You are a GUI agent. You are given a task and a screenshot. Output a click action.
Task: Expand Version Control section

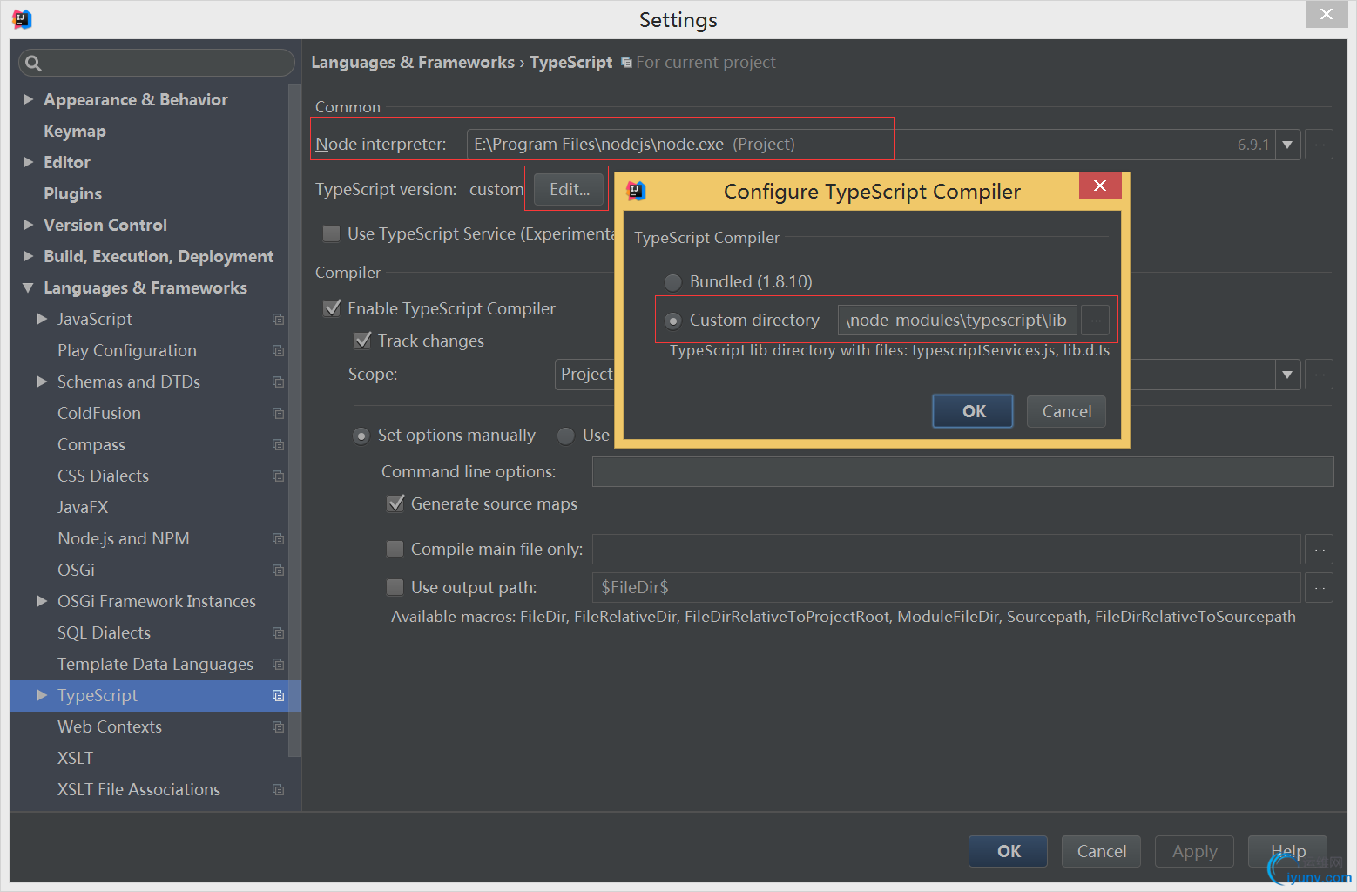click(28, 225)
